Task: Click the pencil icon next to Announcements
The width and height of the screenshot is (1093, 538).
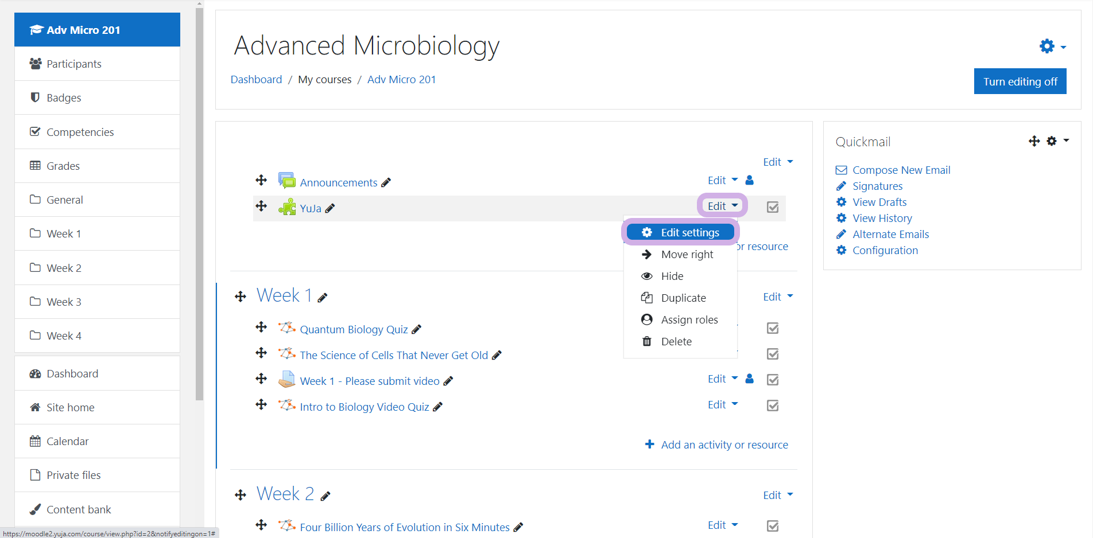Action: tap(386, 182)
